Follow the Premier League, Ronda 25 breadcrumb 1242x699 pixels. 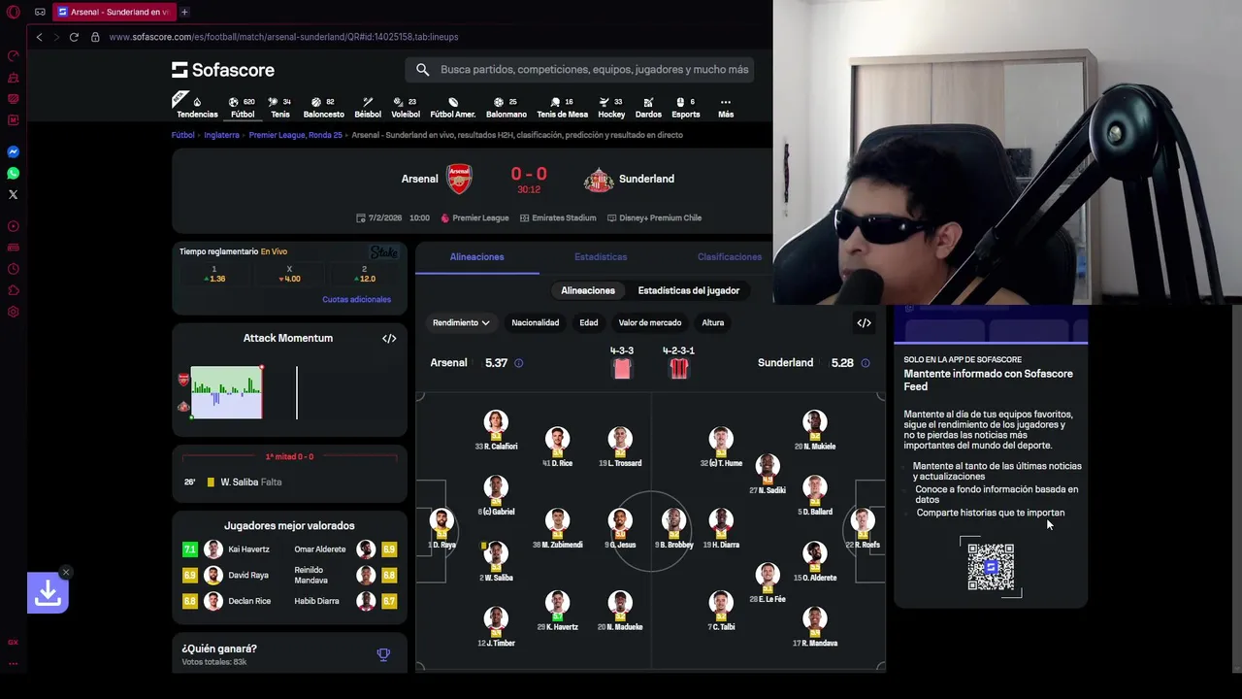[296, 135]
